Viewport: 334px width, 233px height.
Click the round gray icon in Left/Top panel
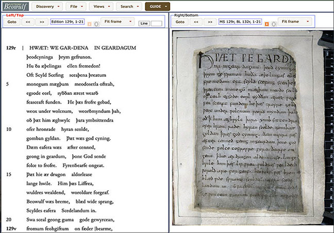tap(96, 24)
